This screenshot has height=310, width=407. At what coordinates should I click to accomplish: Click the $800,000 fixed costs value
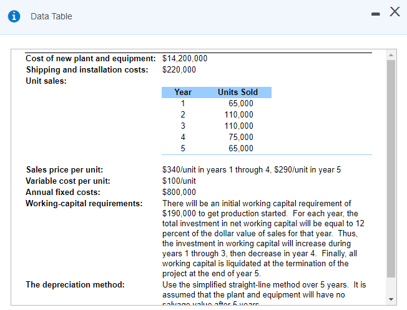pyautogui.click(x=179, y=192)
